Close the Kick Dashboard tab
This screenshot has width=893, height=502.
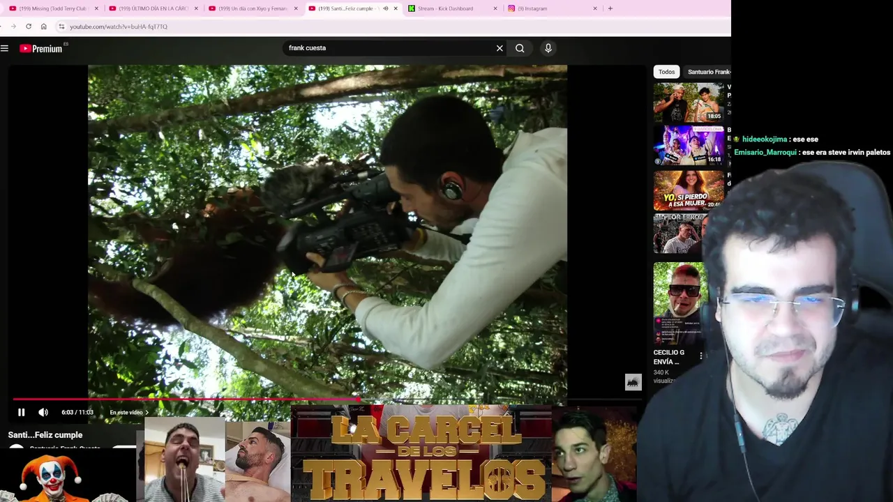pyautogui.click(x=495, y=8)
